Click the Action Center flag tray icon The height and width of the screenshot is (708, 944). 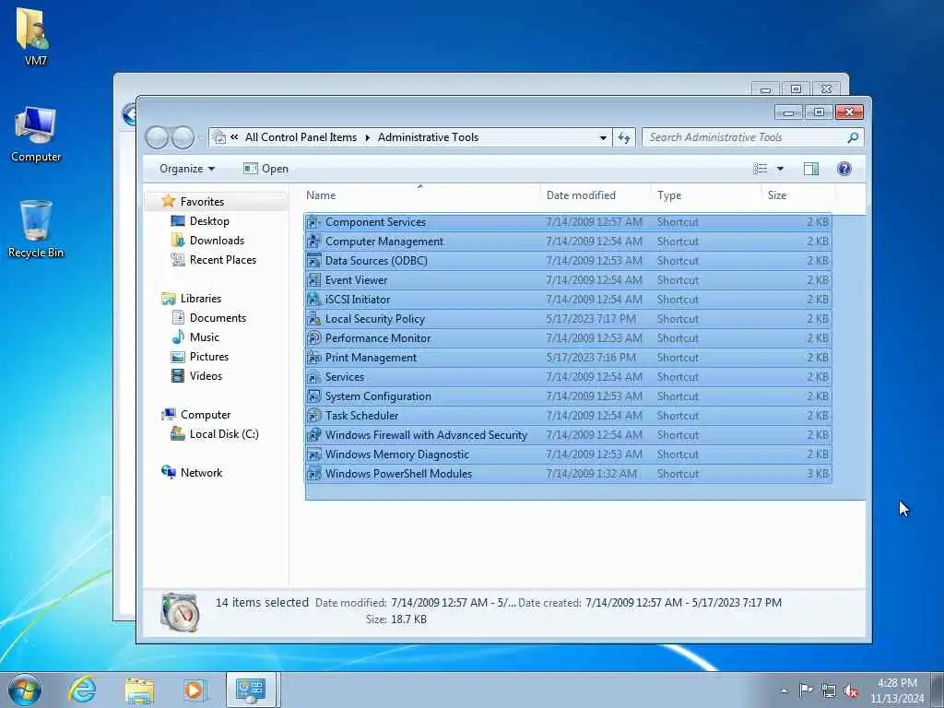805,690
